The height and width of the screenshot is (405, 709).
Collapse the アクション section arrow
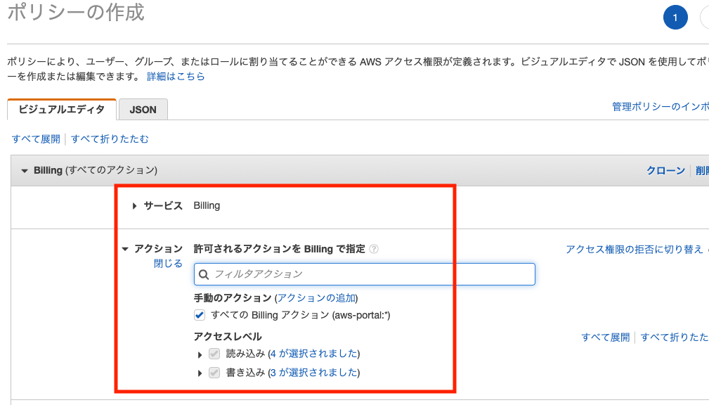click(125, 249)
